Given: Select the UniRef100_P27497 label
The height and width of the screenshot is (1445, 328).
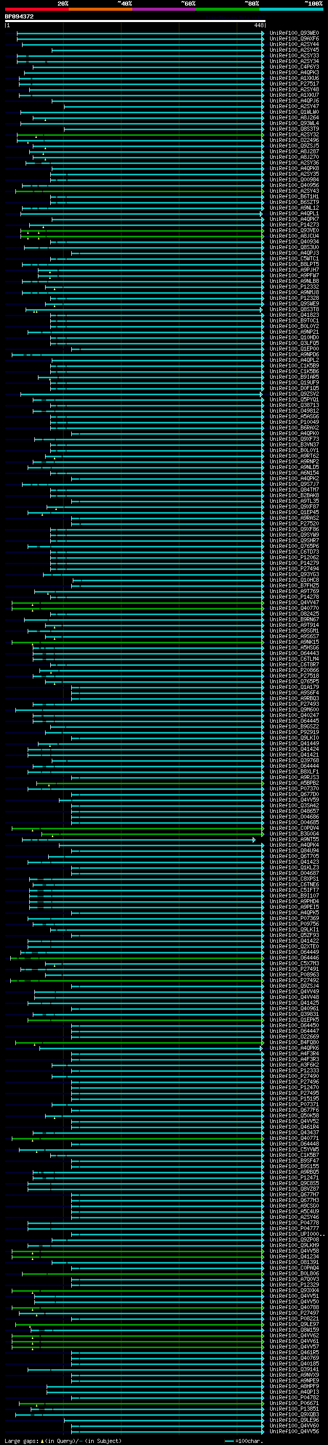Looking at the screenshot, I should point(294,1313).
